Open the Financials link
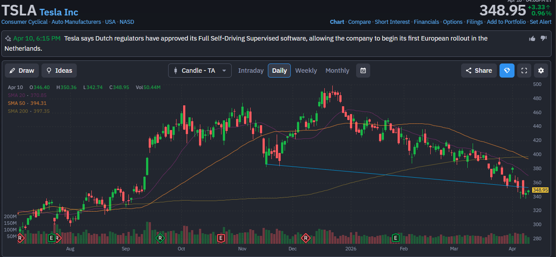Screen dimensions: 556x257 (426, 22)
